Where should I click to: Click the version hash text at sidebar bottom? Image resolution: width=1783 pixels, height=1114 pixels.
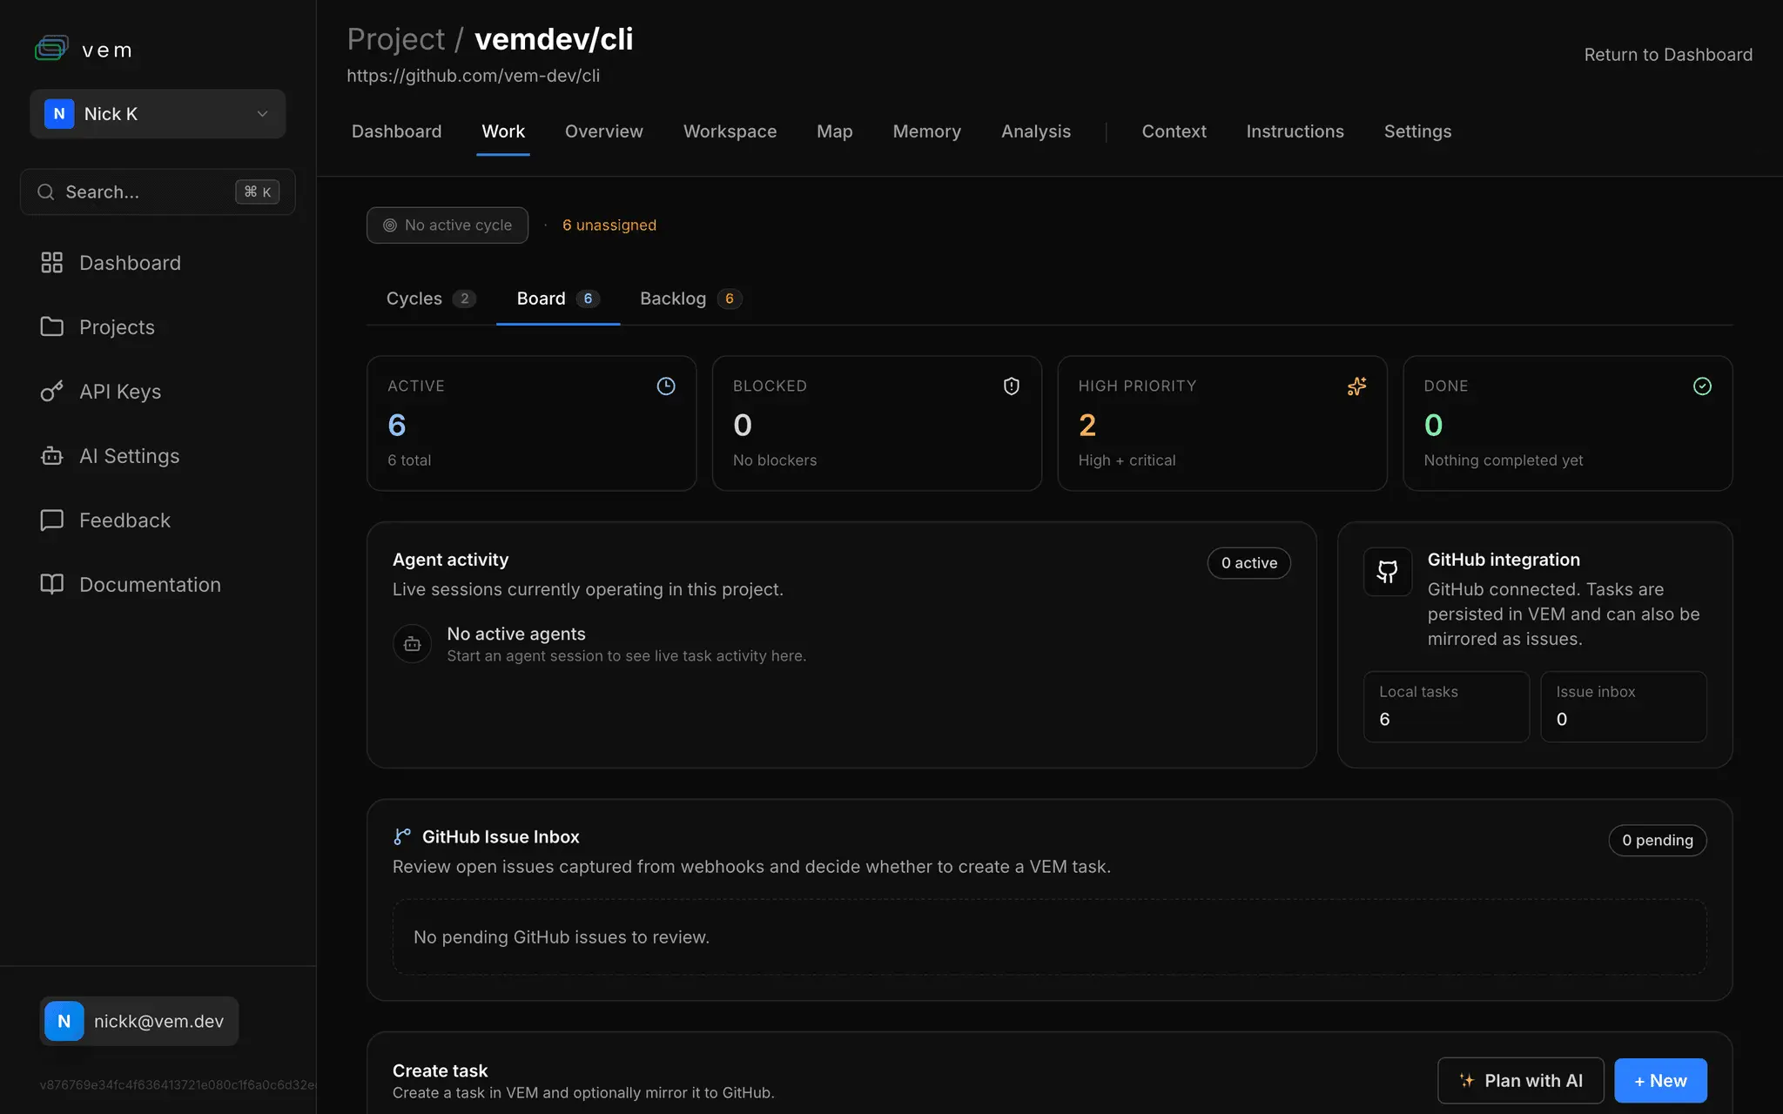(x=178, y=1085)
